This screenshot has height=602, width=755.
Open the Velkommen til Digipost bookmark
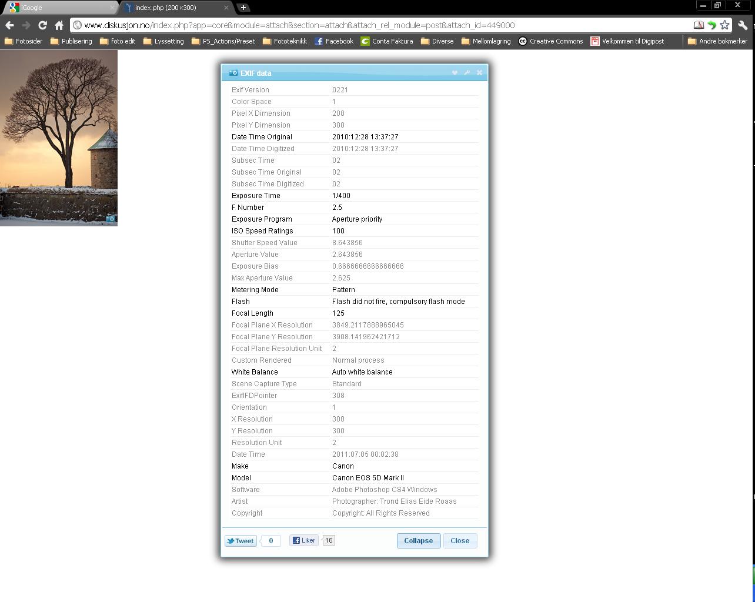pos(627,41)
